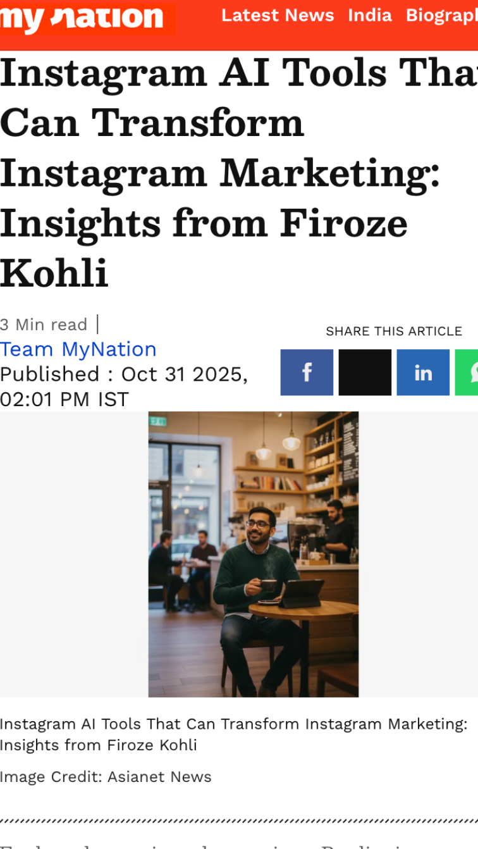
Task: Click the dotted divider below image credit
Action: 239,821
